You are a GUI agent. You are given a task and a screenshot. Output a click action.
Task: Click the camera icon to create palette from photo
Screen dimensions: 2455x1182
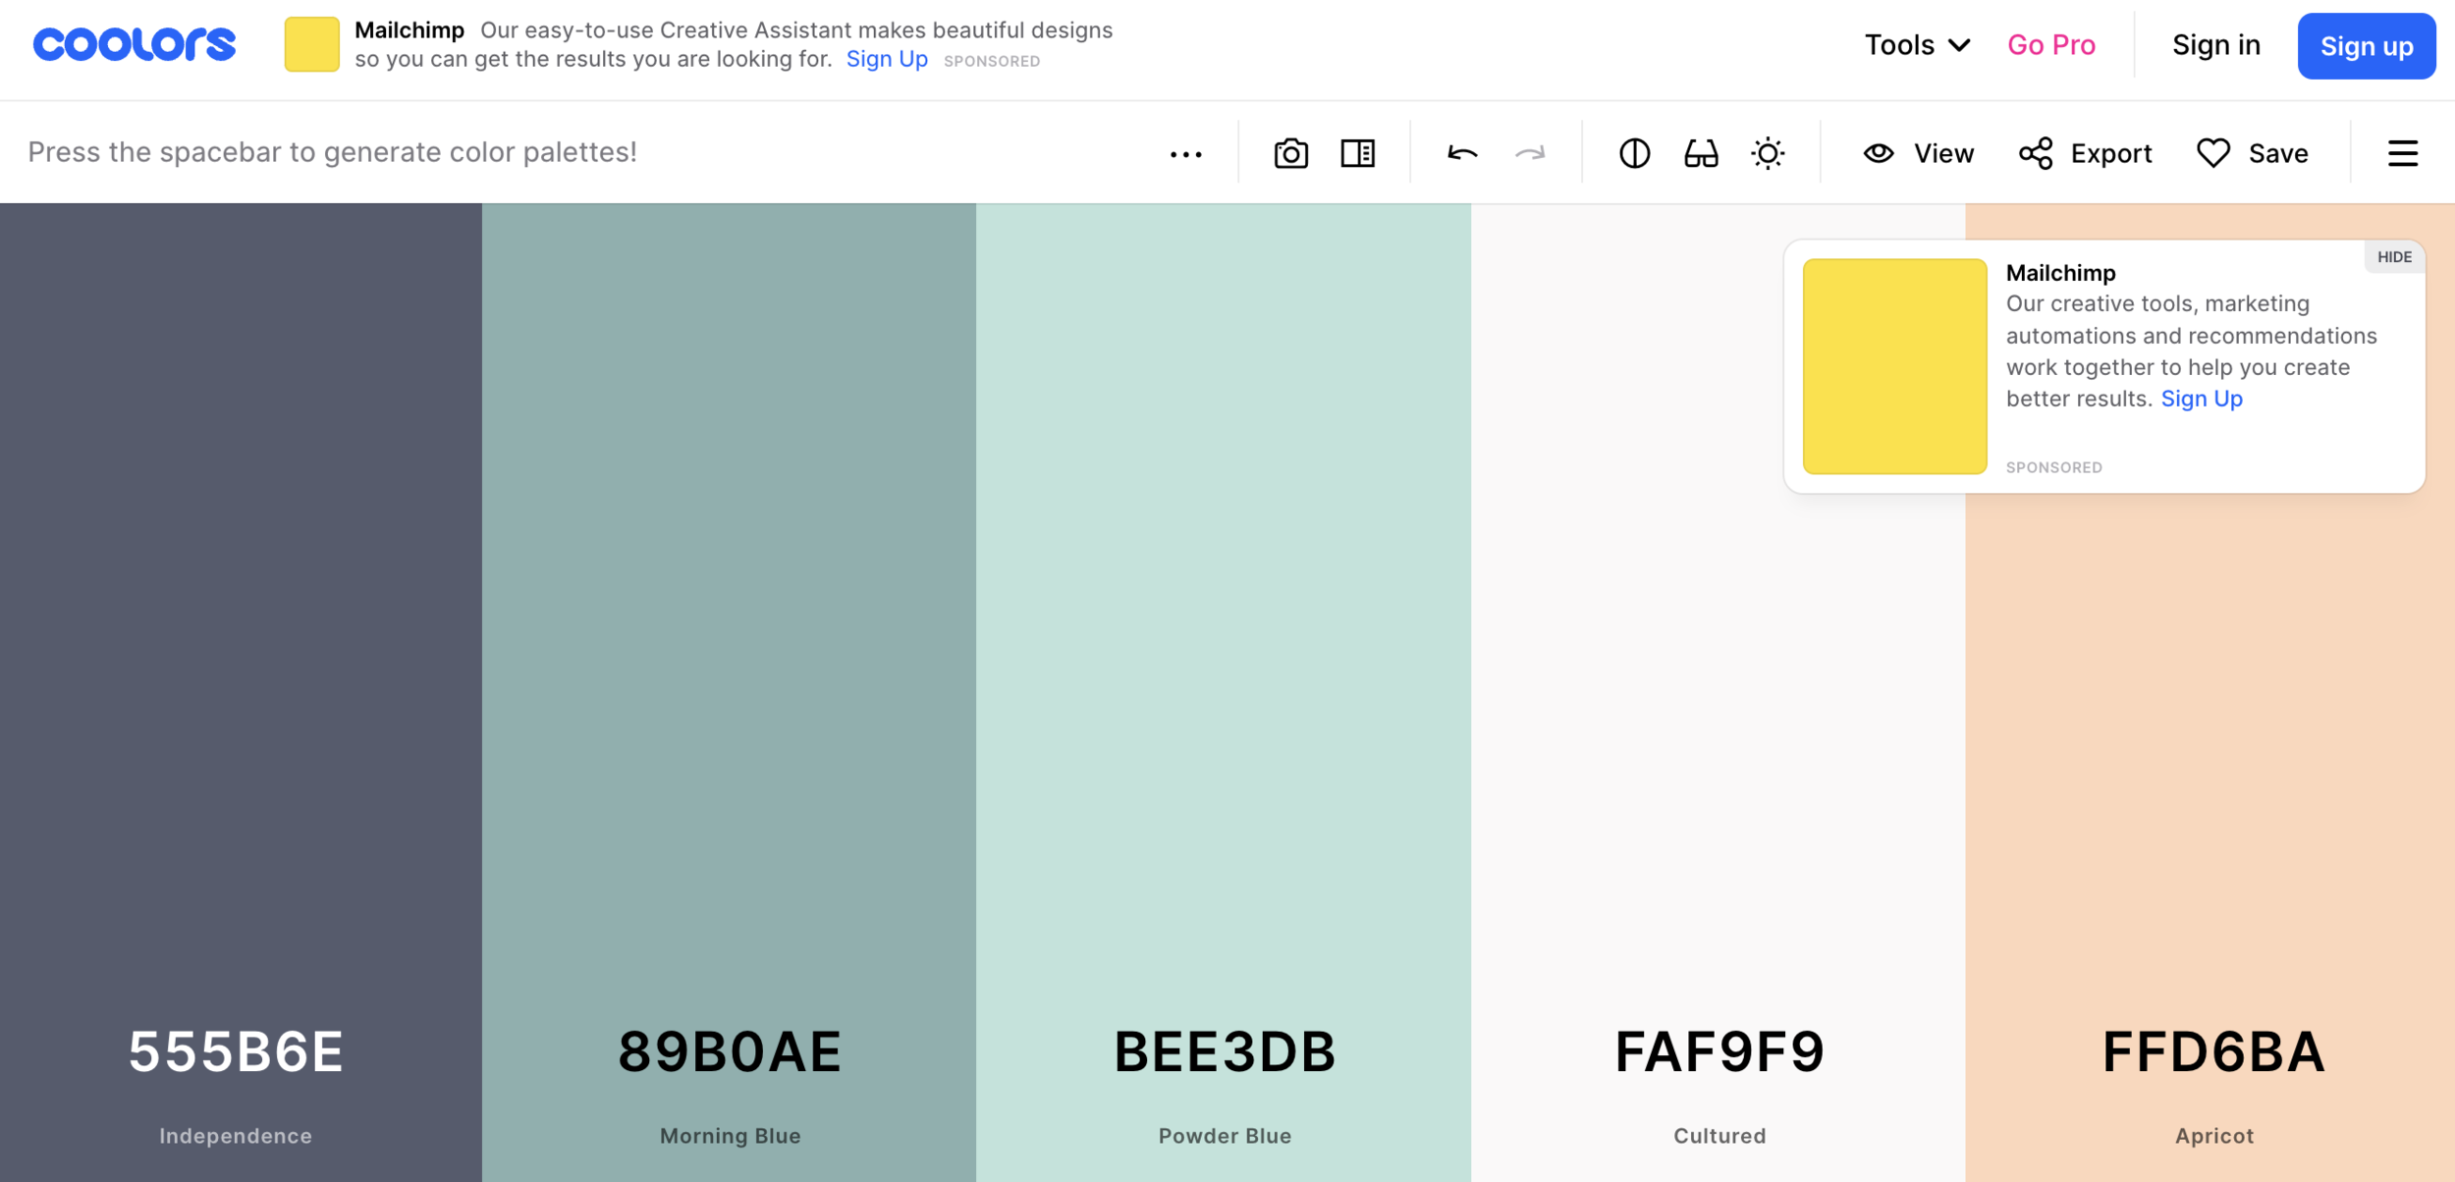(1290, 154)
